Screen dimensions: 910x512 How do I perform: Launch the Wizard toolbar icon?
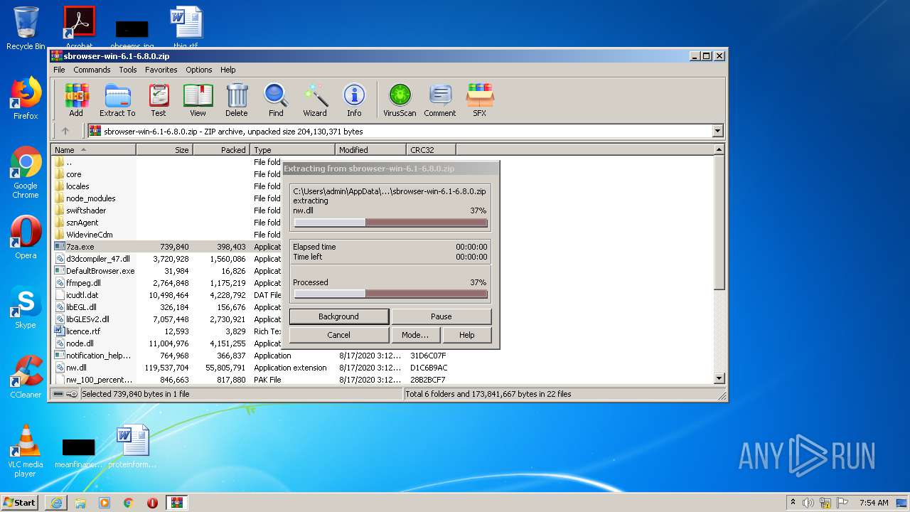click(315, 100)
